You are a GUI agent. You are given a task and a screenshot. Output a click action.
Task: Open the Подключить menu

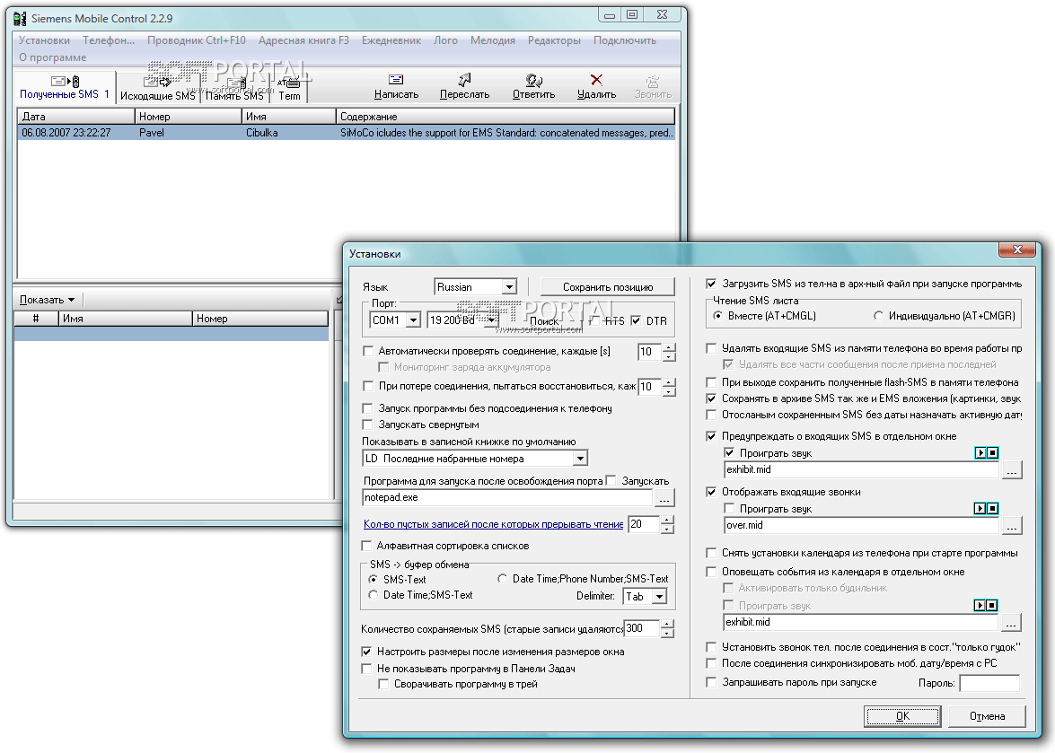[x=625, y=40]
